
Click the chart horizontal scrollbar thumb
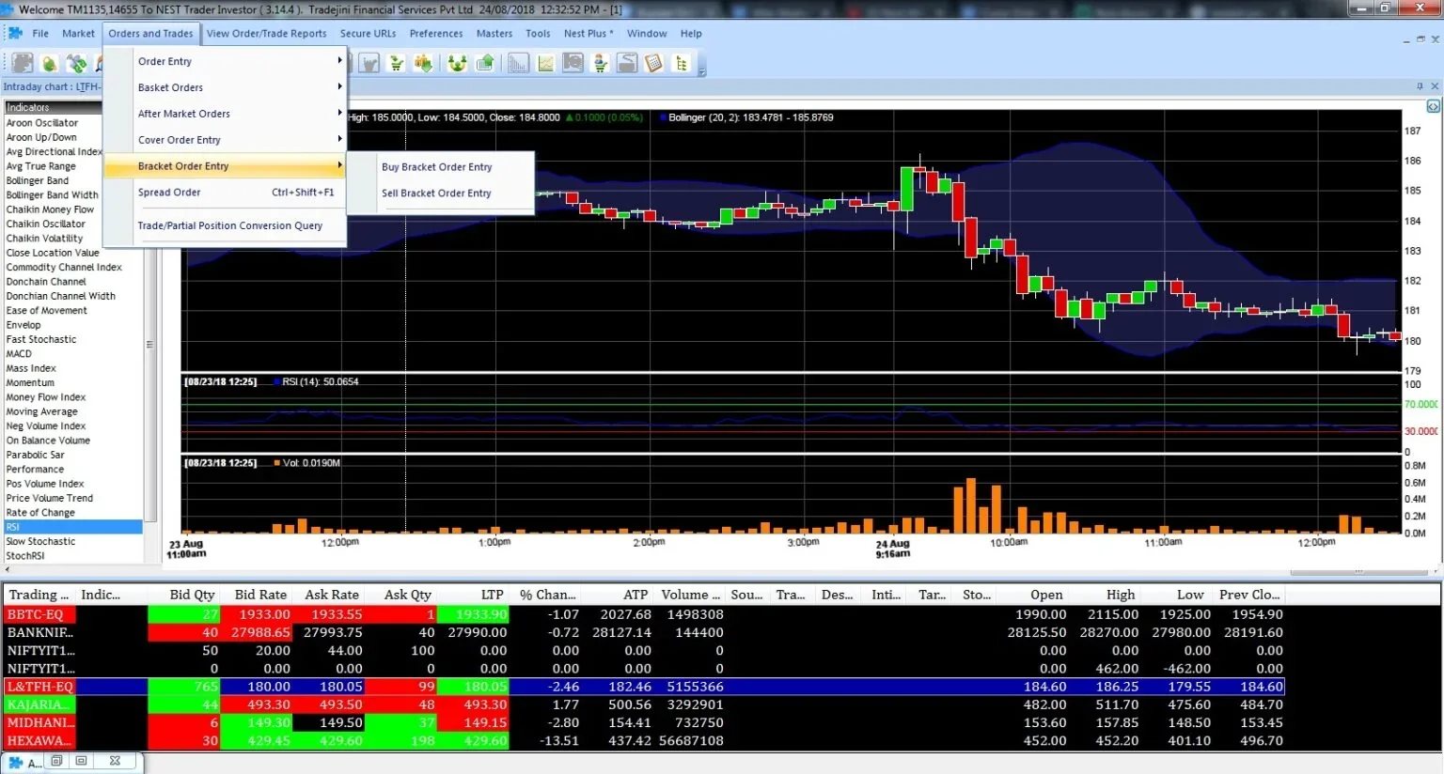(x=1358, y=572)
